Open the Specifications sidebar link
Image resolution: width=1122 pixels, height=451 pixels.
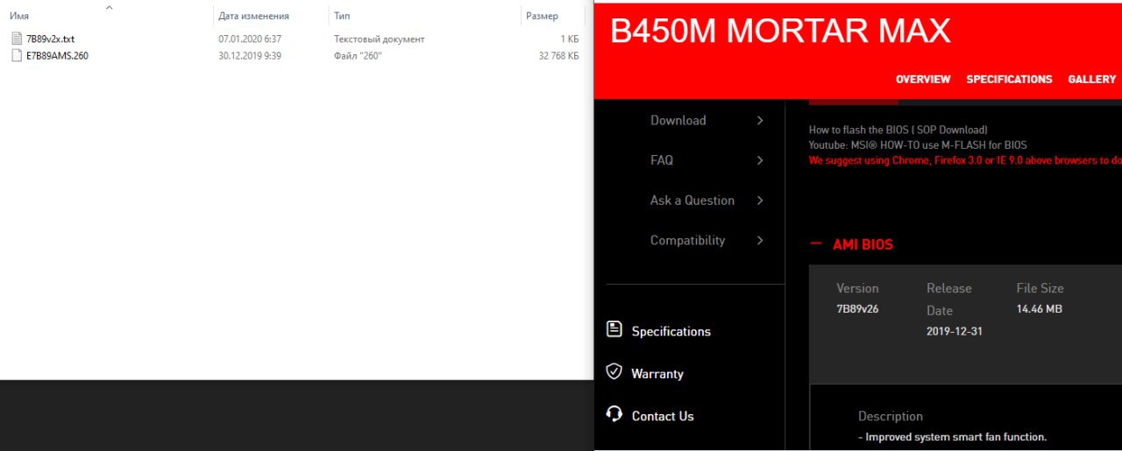tap(671, 331)
